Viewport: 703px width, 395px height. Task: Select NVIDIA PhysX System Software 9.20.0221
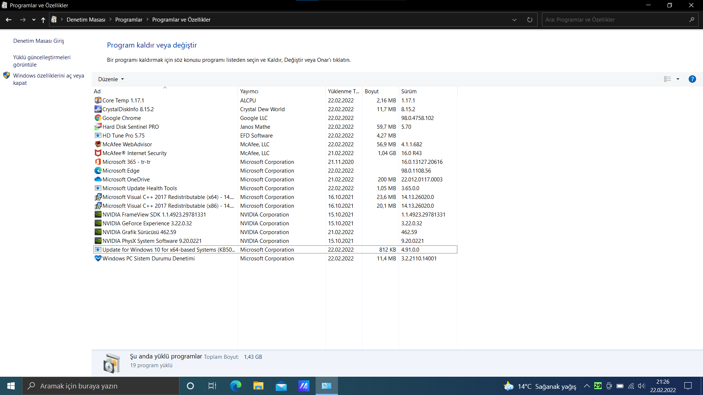pyautogui.click(x=275, y=241)
